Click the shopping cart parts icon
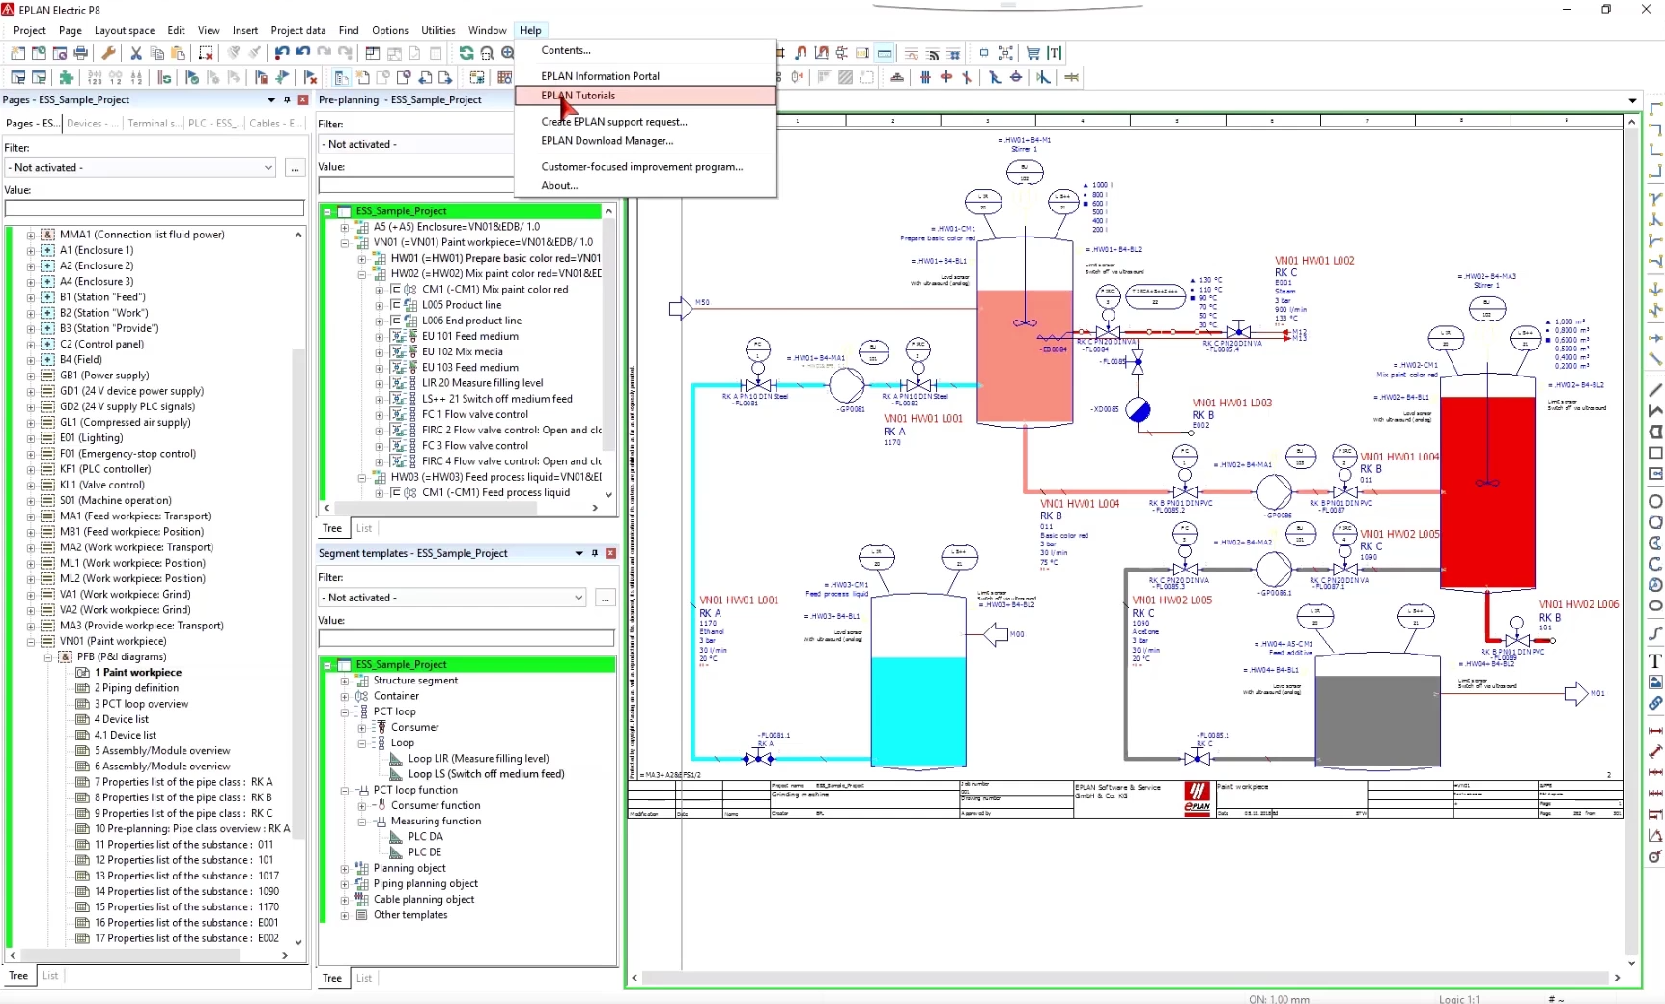This screenshot has height=1004, width=1665. click(1033, 53)
